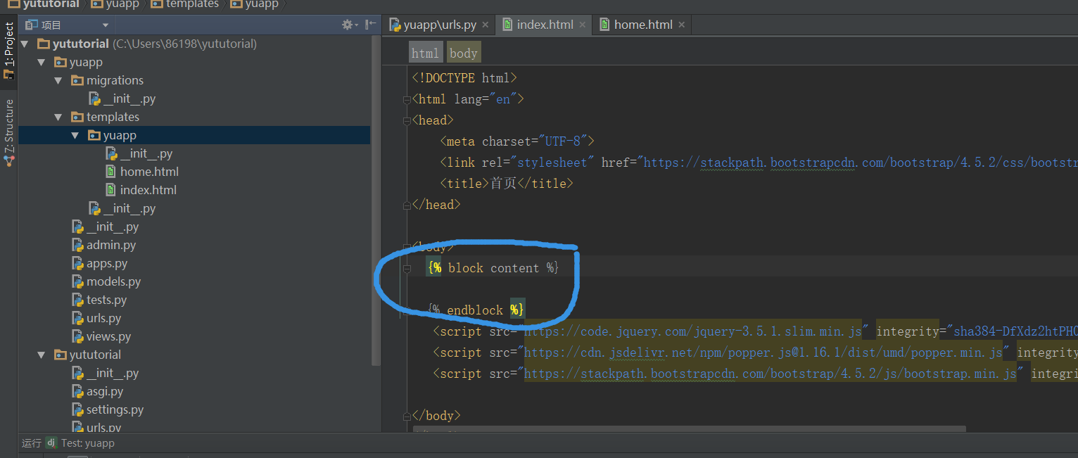Select the migrations folder icon
This screenshot has height=458, width=1078.
(77, 80)
